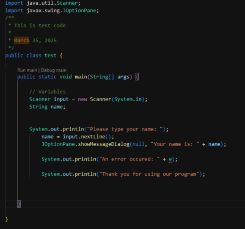Click the class name 'test' in class declaration
Viewport: 245px width, 229px height.
pyautogui.click(x=50, y=56)
